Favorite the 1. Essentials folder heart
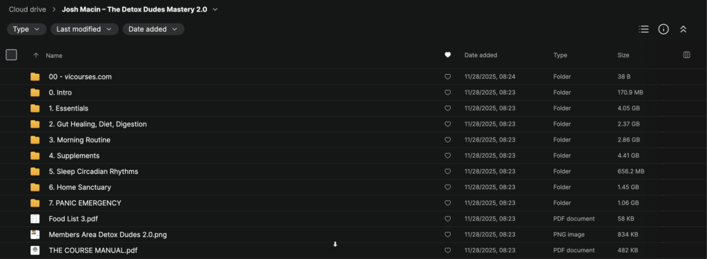The width and height of the screenshot is (707, 259). [x=447, y=108]
